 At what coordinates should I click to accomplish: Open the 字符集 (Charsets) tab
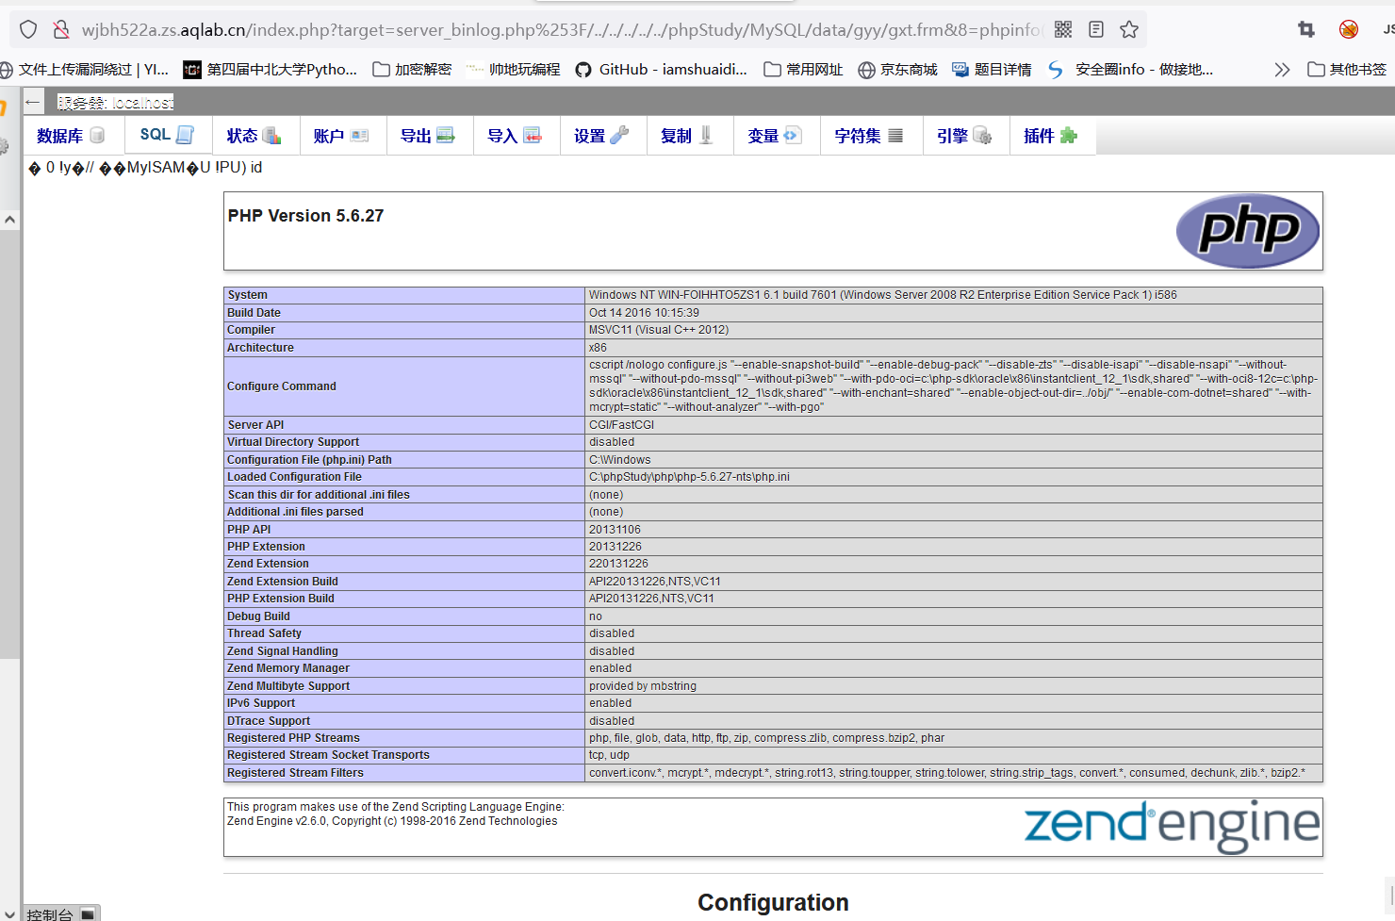871,136
